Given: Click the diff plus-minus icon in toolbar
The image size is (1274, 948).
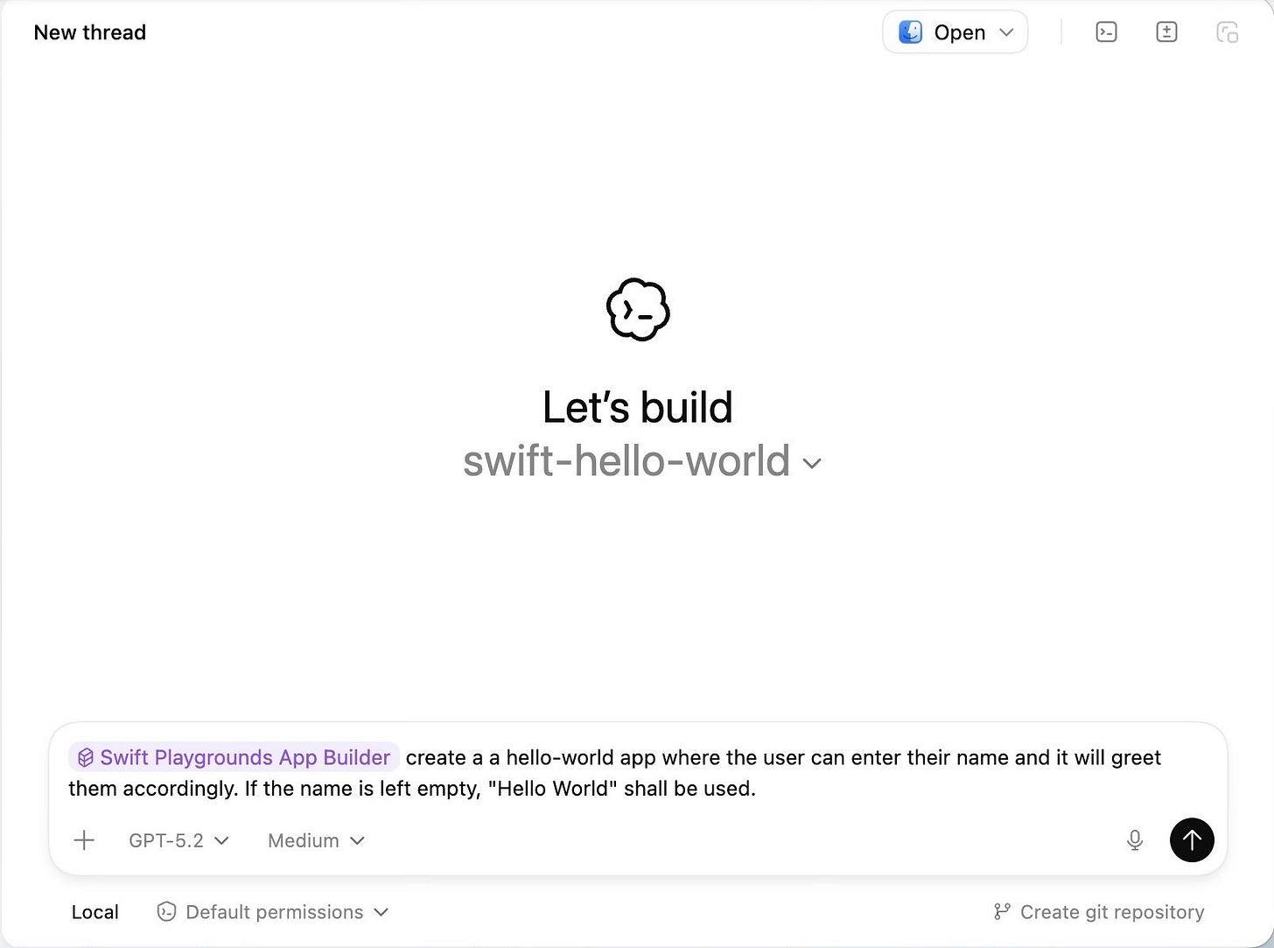Looking at the screenshot, I should (1166, 32).
